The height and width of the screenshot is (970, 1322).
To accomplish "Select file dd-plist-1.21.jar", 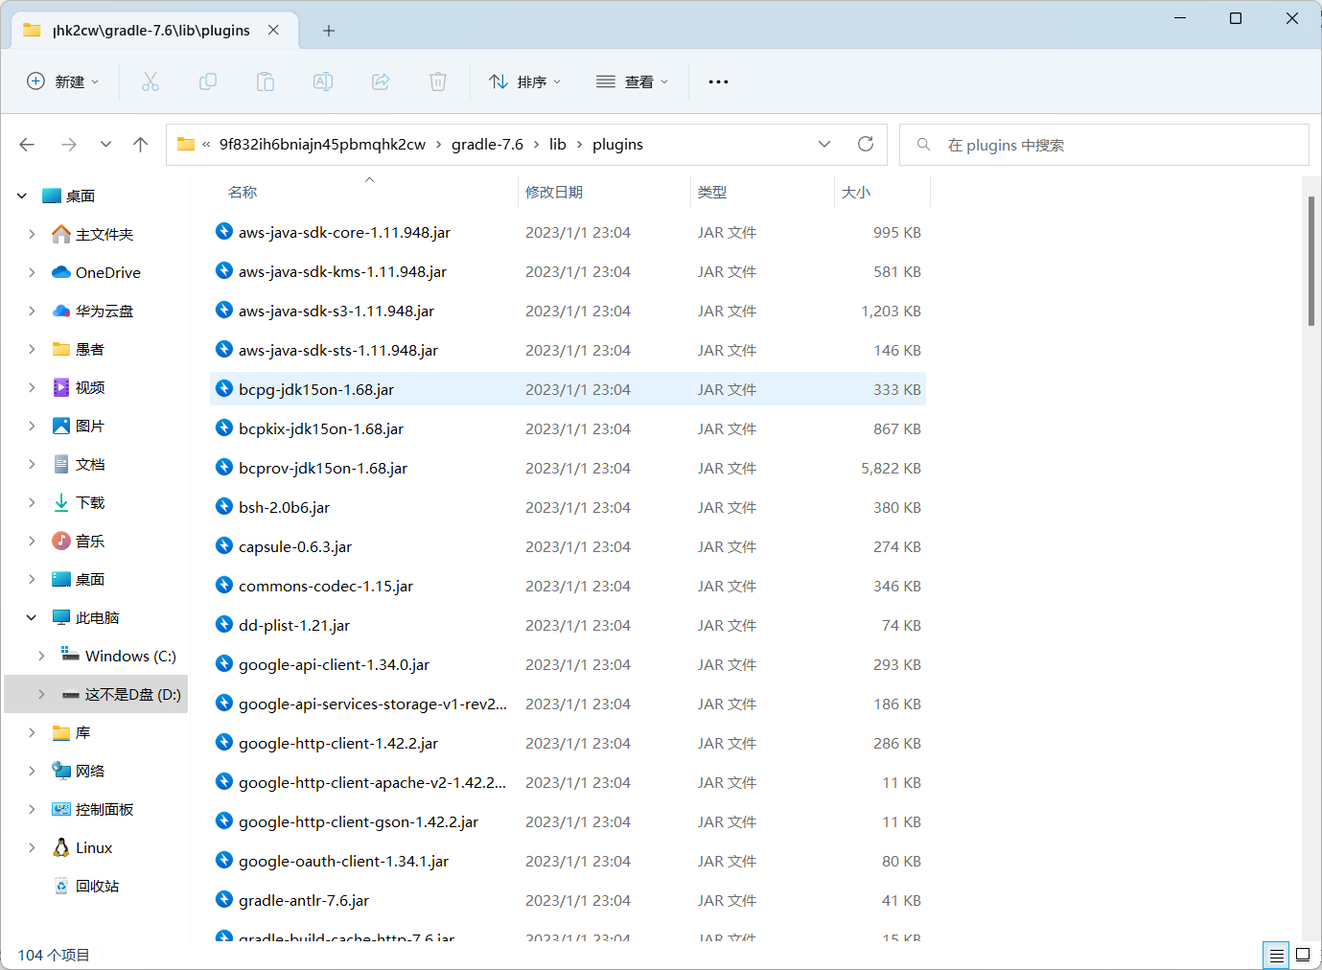I will 568,625.
